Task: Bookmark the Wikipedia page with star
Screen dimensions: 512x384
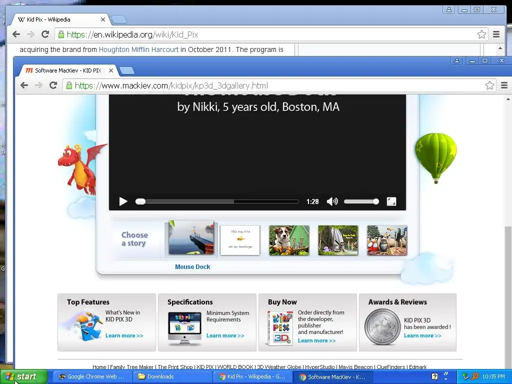Action: point(481,34)
